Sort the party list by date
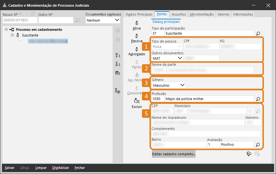The width and height of the screenshot is (276, 174). (118, 73)
